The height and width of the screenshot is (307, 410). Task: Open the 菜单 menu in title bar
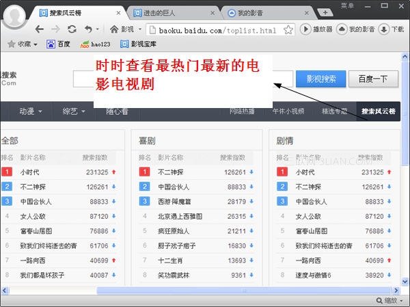(347, 5)
